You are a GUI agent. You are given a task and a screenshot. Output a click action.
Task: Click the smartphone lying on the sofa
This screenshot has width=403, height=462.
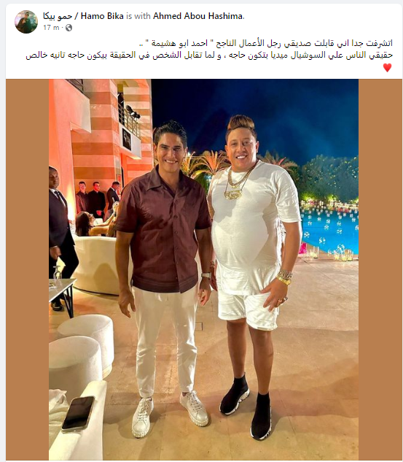(x=78, y=414)
